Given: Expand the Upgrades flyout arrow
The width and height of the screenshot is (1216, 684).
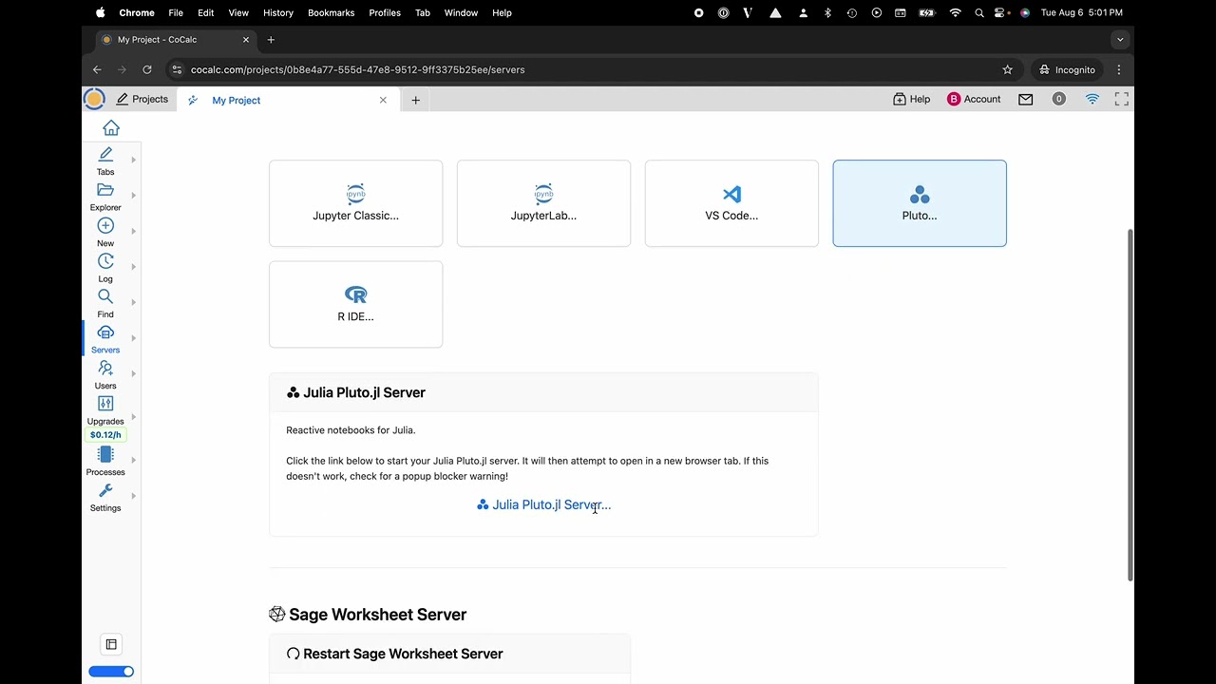Looking at the screenshot, I should pos(133,416).
